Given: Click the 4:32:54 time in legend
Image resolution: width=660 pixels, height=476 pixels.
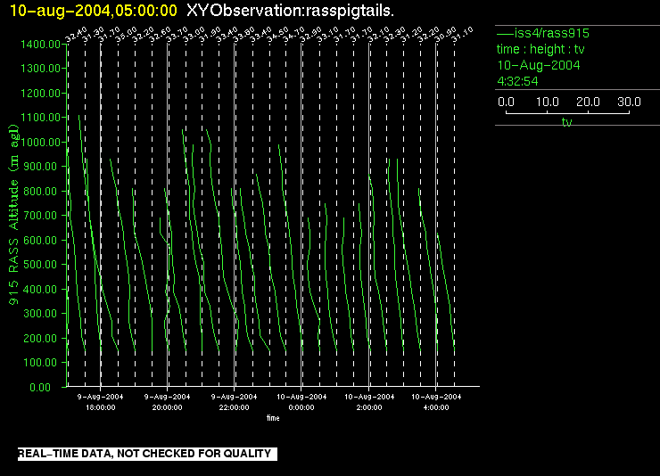Looking at the screenshot, I should 517,81.
